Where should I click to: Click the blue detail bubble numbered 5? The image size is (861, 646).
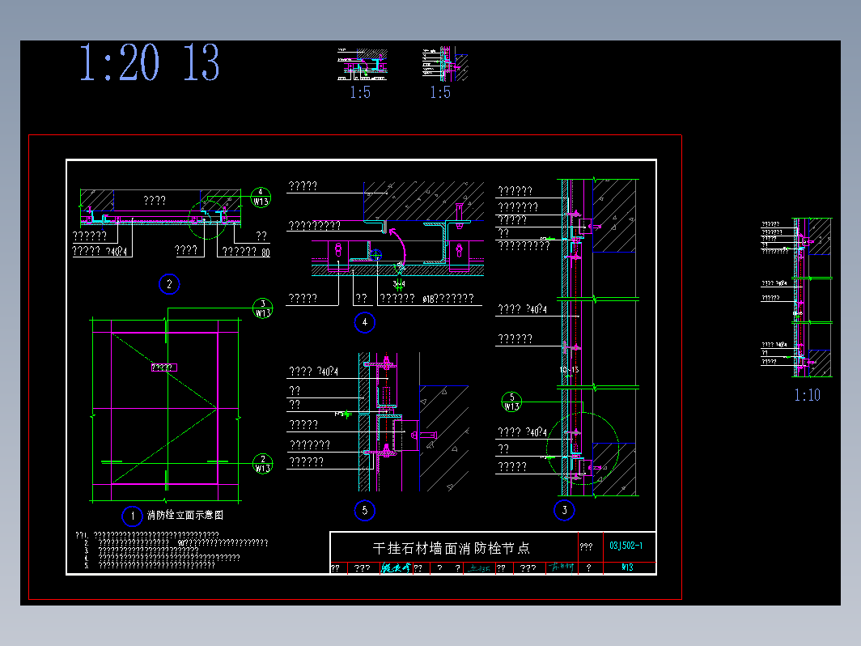(x=365, y=510)
